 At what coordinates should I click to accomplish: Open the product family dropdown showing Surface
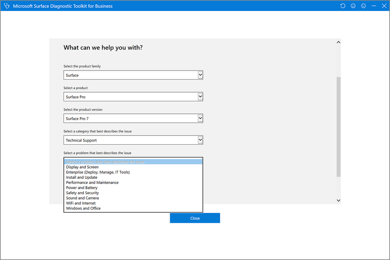[x=133, y=75]
